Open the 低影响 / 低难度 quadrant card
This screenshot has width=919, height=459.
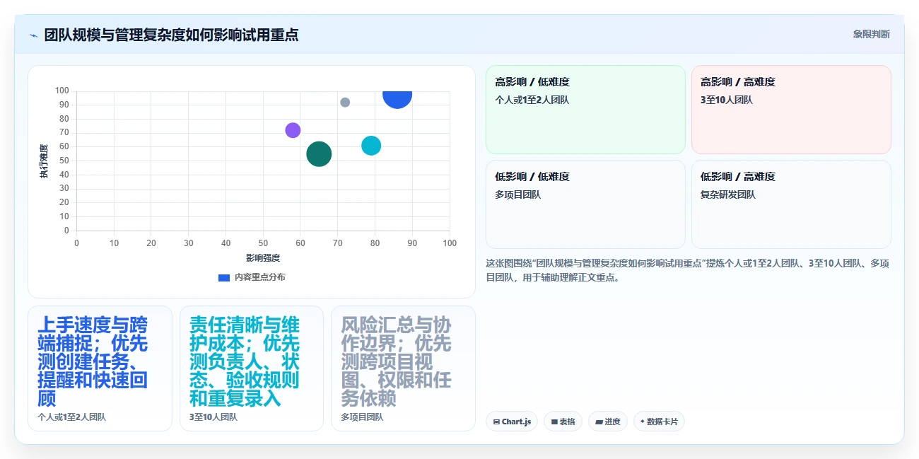click(x=585, y=204)
